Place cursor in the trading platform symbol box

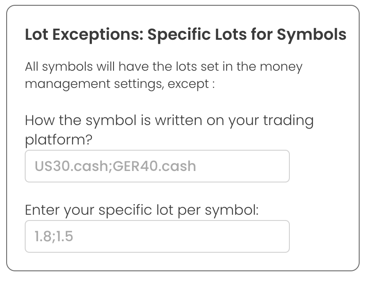(x=157, y=166)
